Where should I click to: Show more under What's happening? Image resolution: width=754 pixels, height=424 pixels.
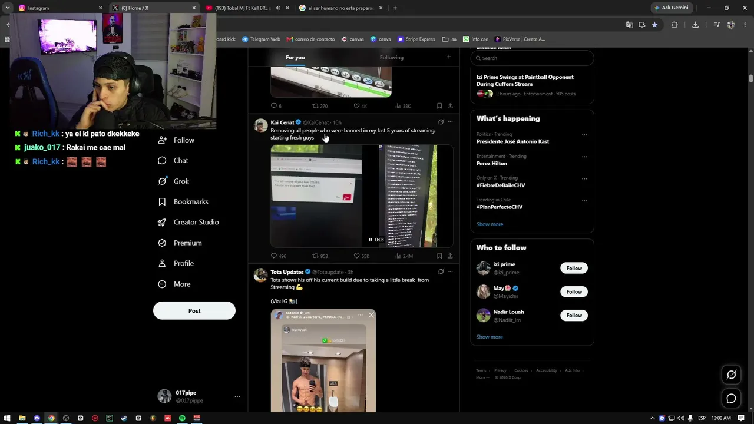pos(490,224)
